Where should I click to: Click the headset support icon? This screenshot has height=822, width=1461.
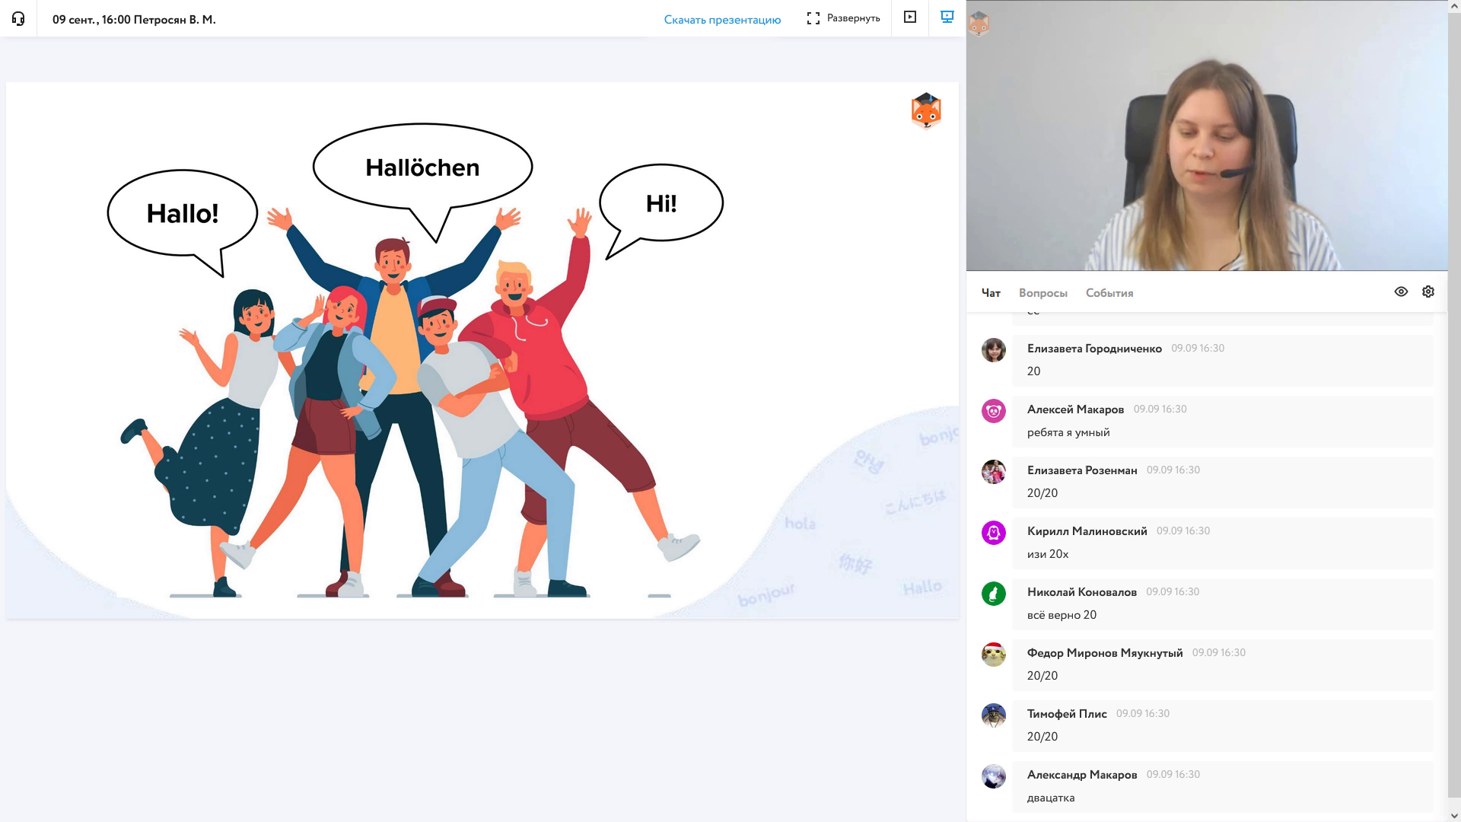tap(18, 19)
